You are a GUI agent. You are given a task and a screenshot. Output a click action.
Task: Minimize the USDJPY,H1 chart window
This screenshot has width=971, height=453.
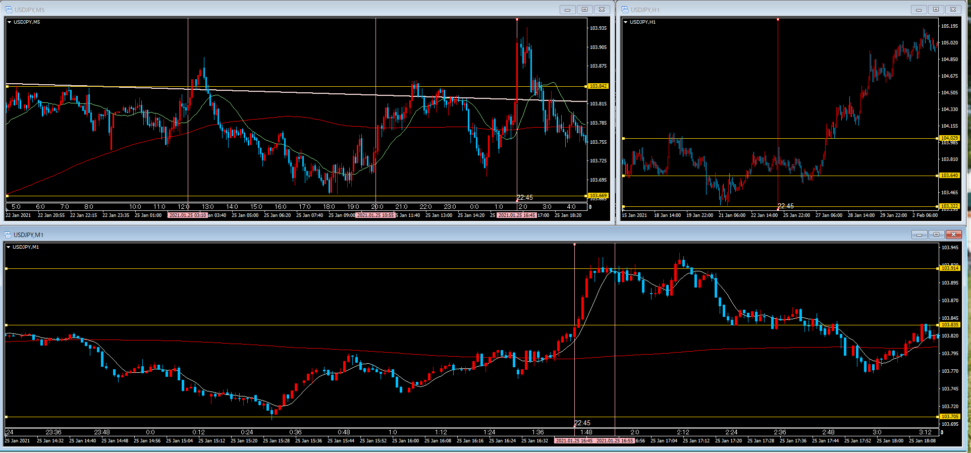(x=919, y=10)
